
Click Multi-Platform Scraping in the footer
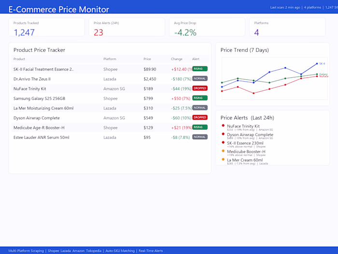click(x=26, y=251)
